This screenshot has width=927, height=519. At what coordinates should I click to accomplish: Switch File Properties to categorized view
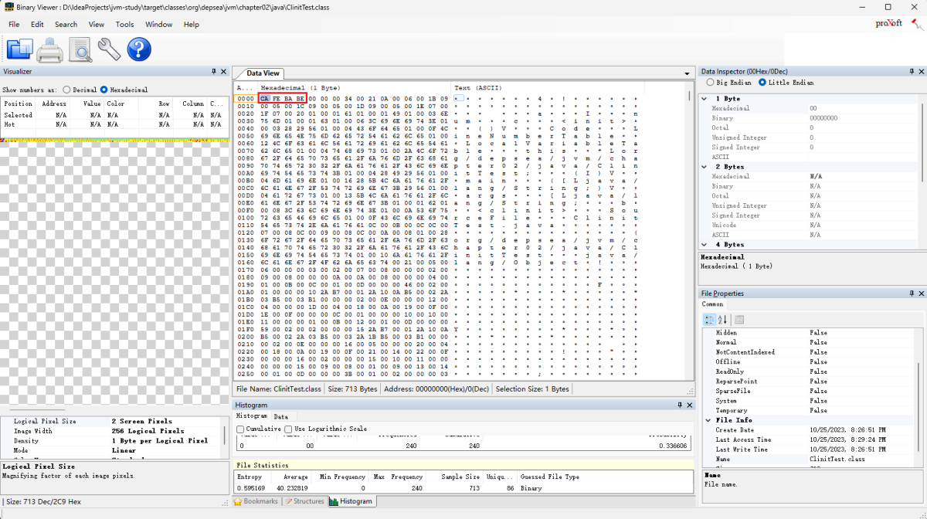tap(709, 320)
